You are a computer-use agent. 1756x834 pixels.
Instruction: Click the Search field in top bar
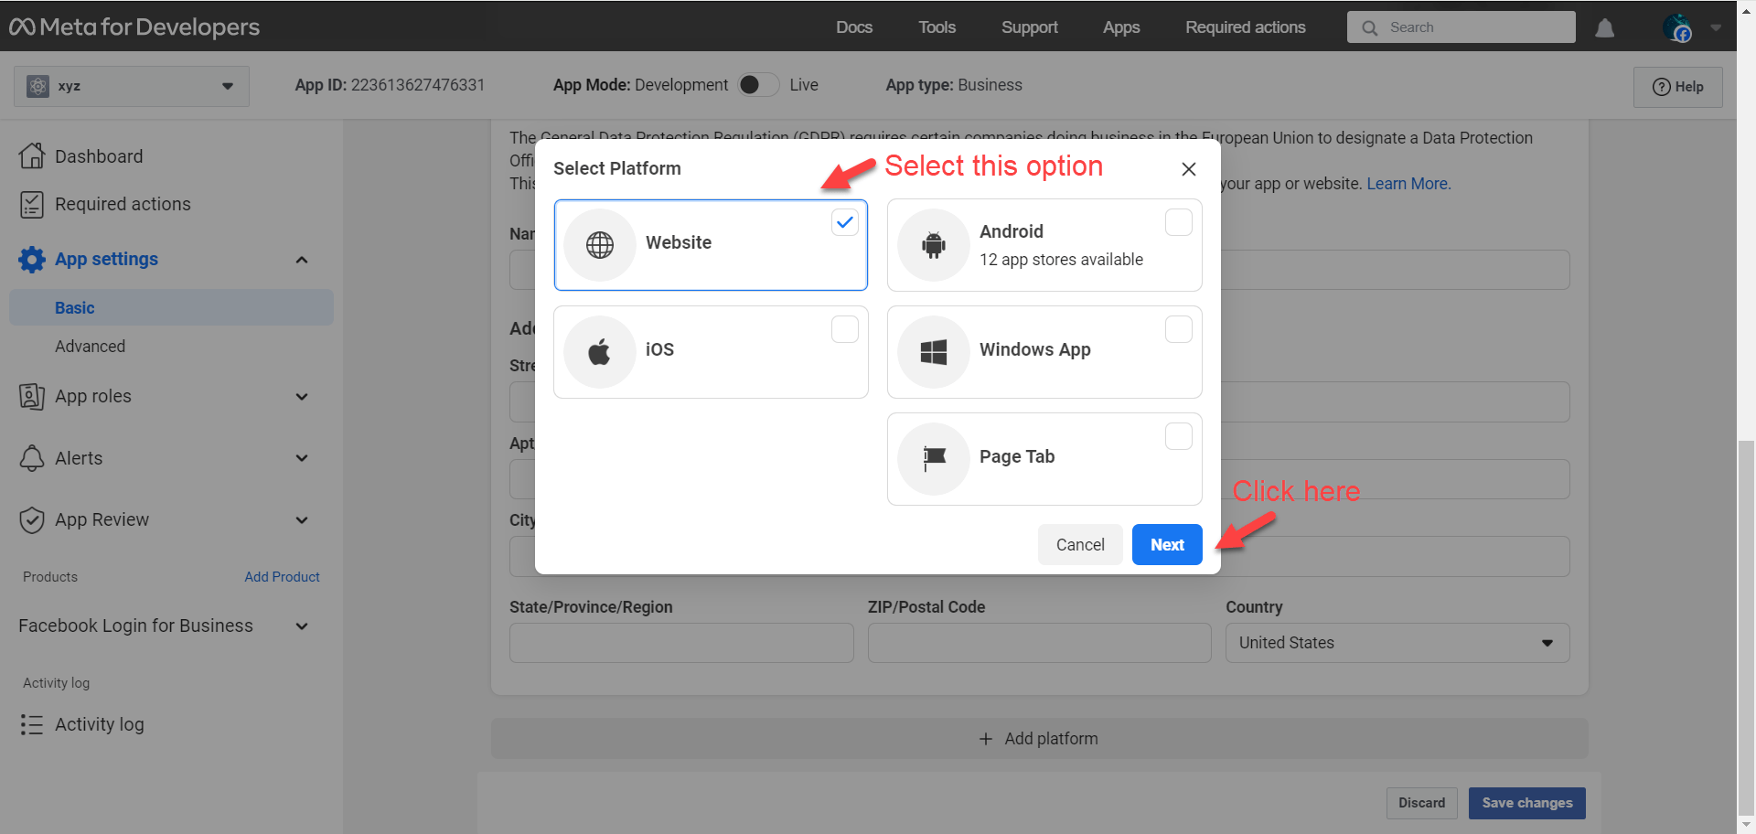point(1472,27)
